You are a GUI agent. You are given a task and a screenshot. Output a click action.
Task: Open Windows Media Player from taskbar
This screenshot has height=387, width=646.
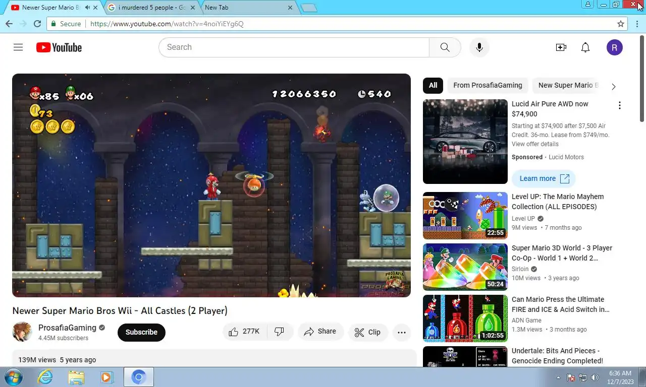tap(106, 377)
